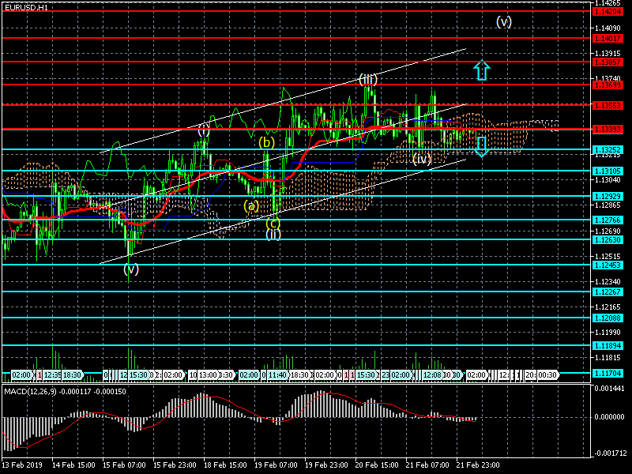Click the 0.000000 MACD zero scale value
The height and width of the screenshot is (474, 632).
coord(609,417)
